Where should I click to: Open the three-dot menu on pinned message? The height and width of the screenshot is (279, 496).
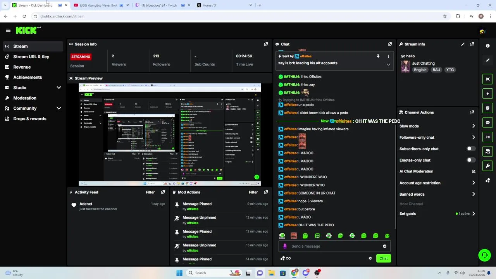point(388,56)
